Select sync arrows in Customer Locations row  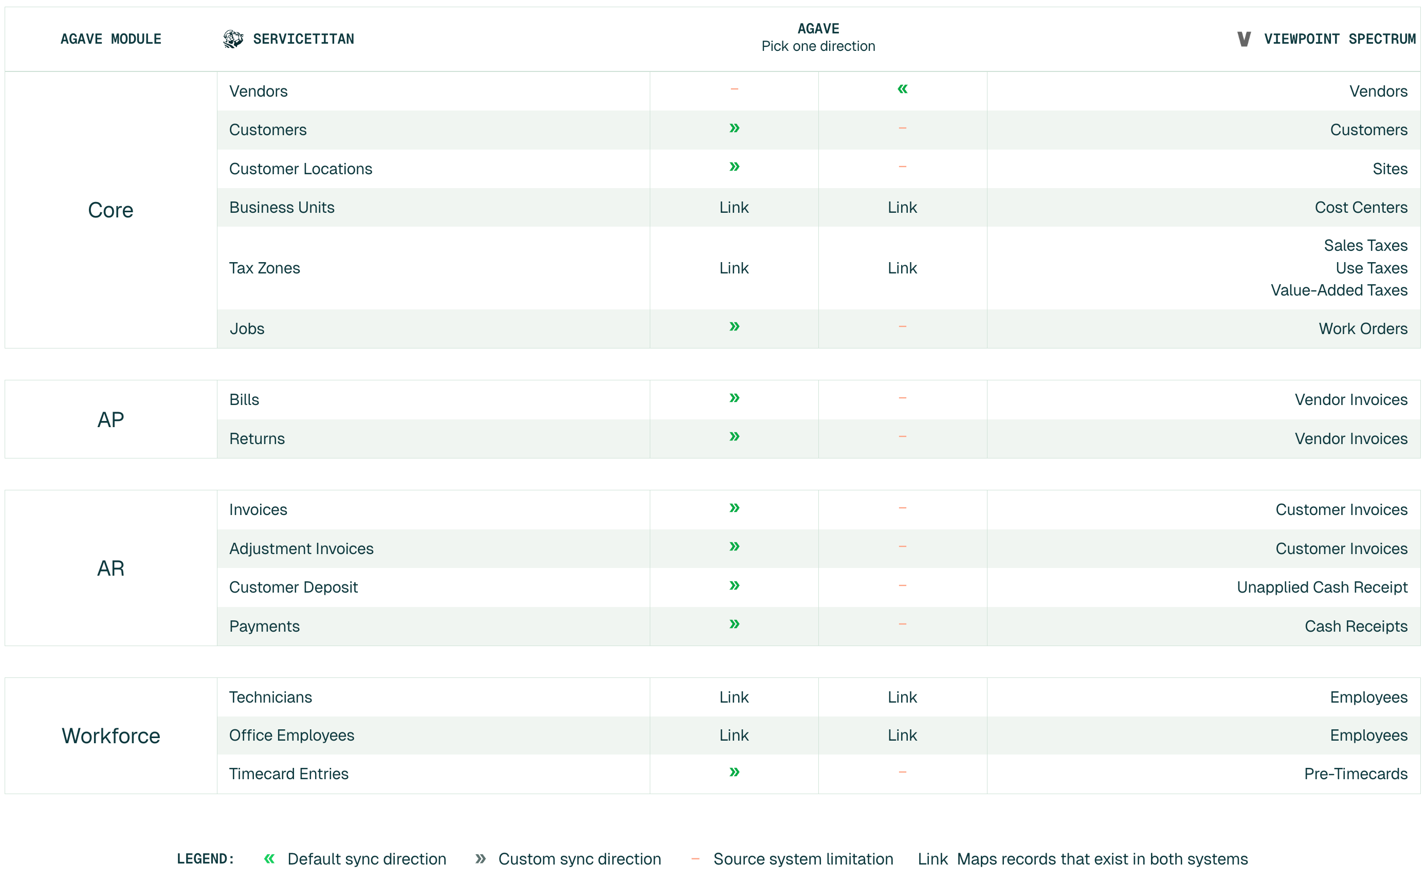734,168
